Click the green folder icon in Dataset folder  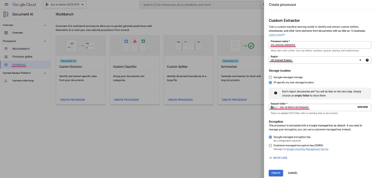pyautogui.click(x=272, y=107)
